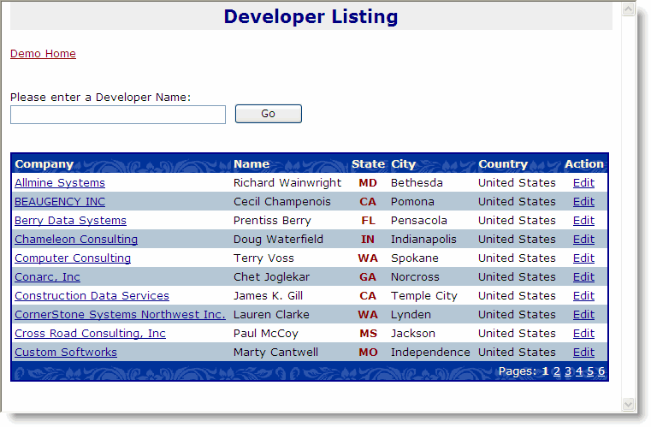Click the city Jackson
651x427 pixels.
[x=412, y=334]
